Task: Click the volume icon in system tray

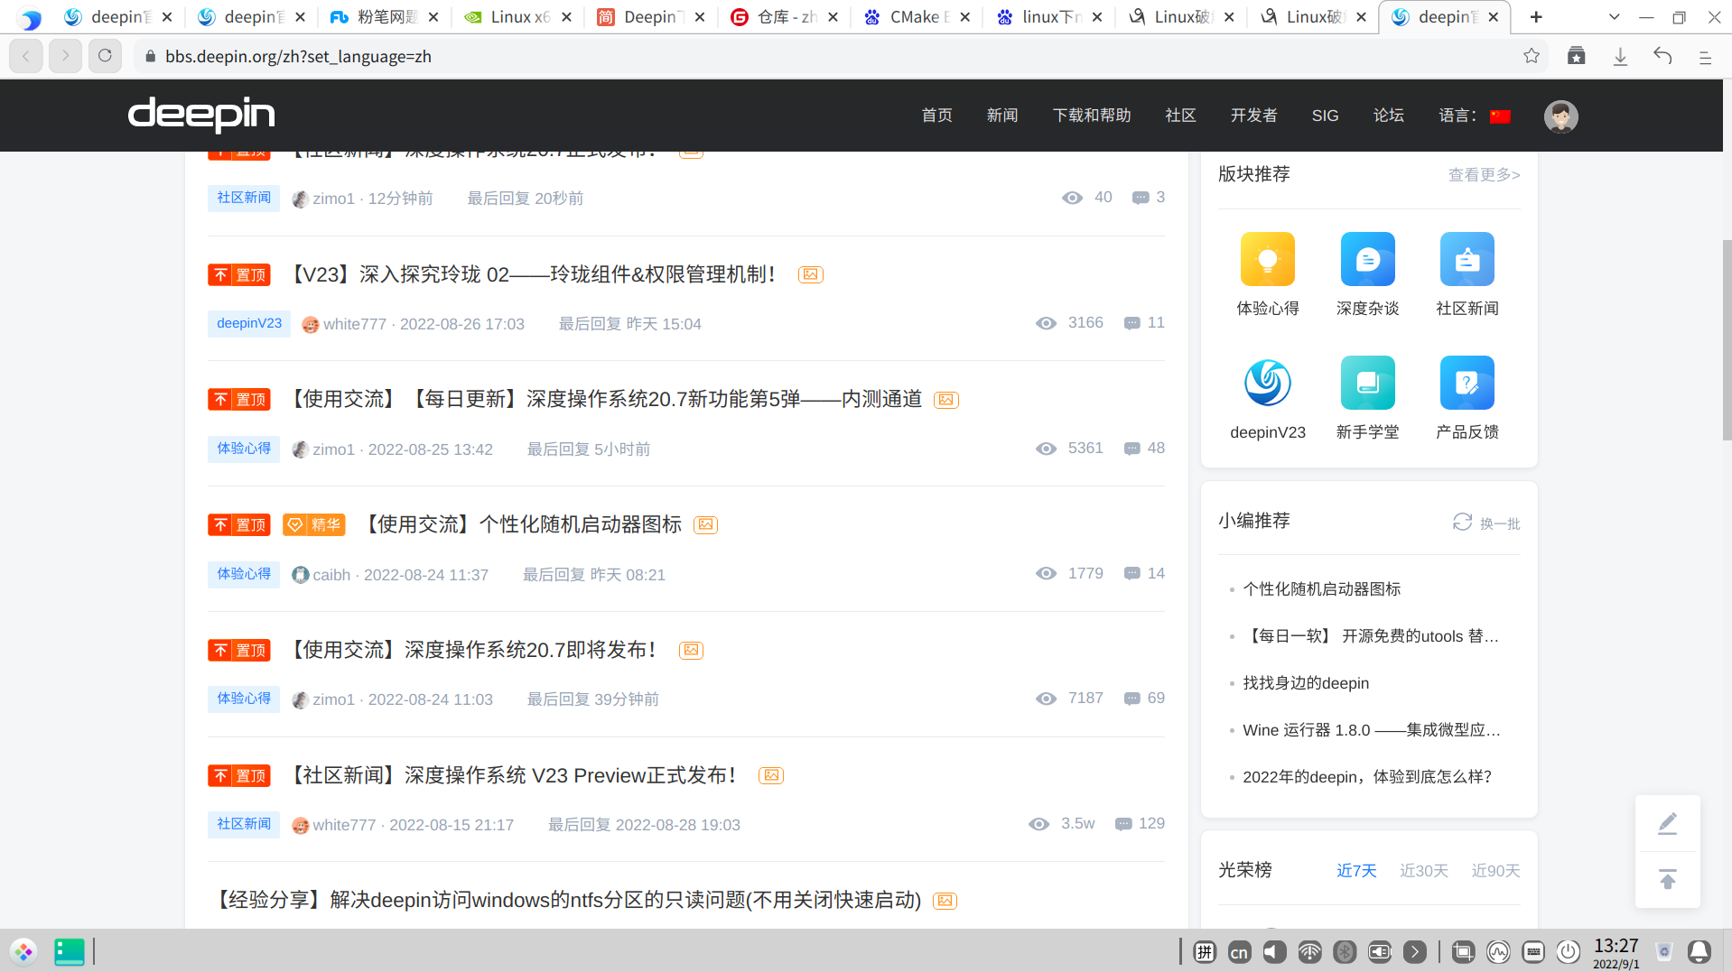Action: (x=1274, y=951)
